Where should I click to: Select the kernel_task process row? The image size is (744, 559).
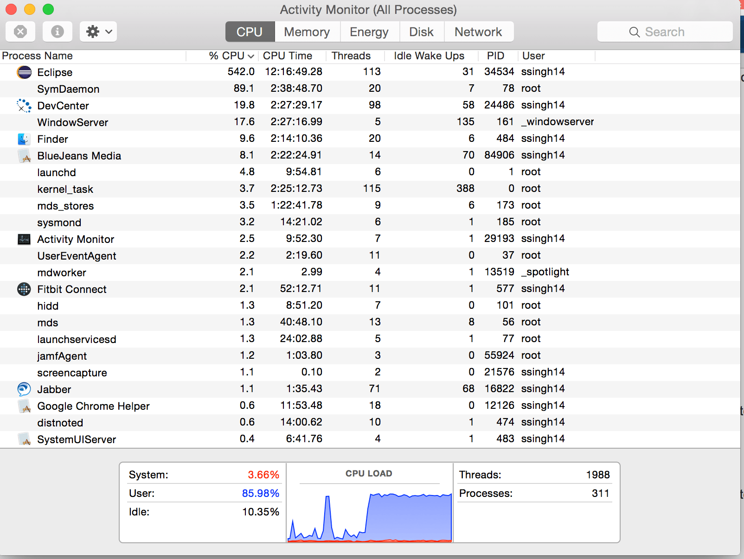point(370,189)
